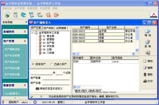Screen dimensions: 159x105
Task: Click the house icon of 金字塔软件工作室 node
Action: [36, 33]
